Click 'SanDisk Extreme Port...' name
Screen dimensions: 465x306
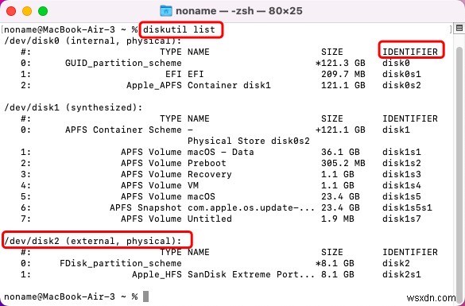251,274
